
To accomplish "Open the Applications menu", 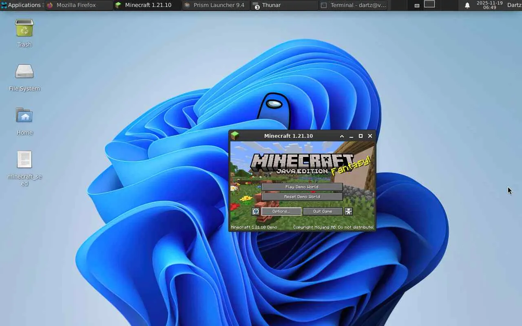I will pyautogui.click(x=21, y=5).
